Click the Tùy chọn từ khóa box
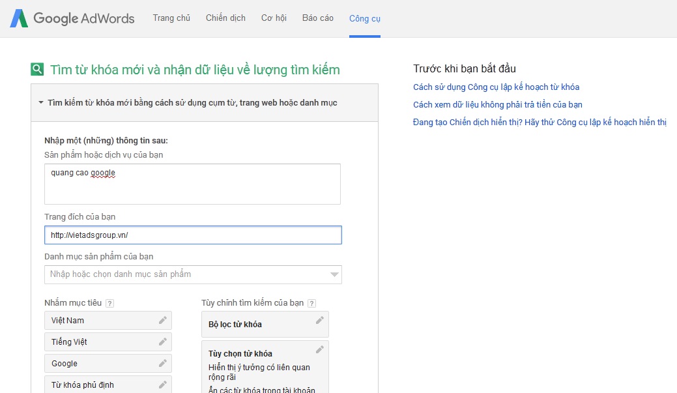 click(265, 367)
